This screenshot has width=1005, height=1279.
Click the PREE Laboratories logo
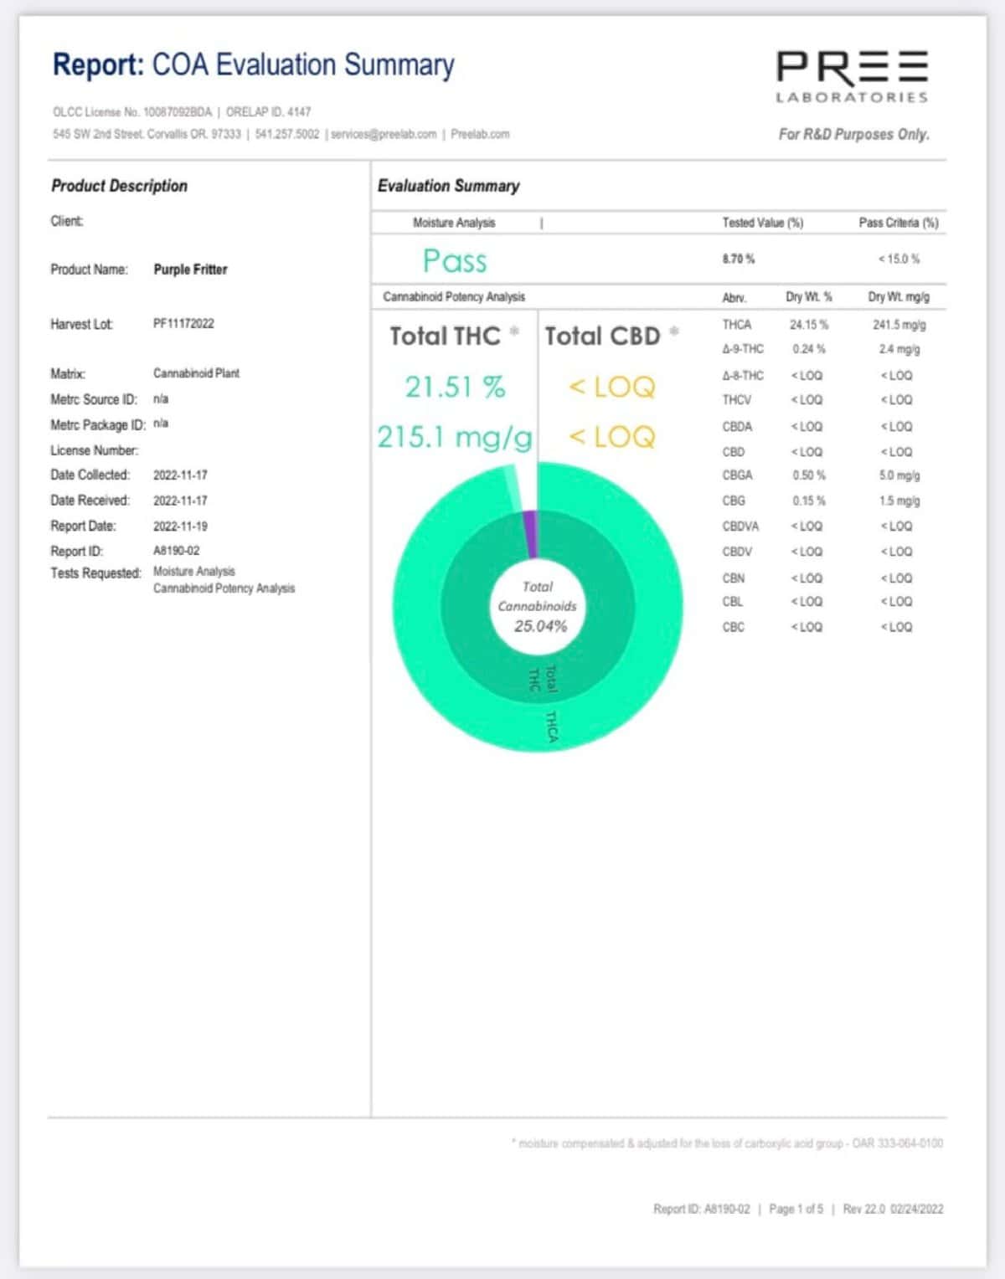pyautogui.click(x=852, y=76)
